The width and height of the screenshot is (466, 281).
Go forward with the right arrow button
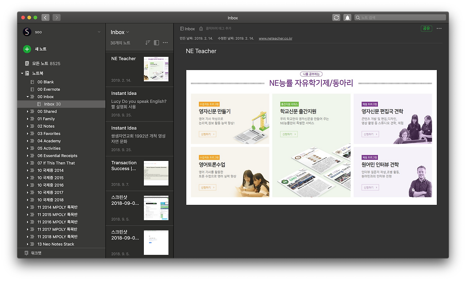click(56, 17)
